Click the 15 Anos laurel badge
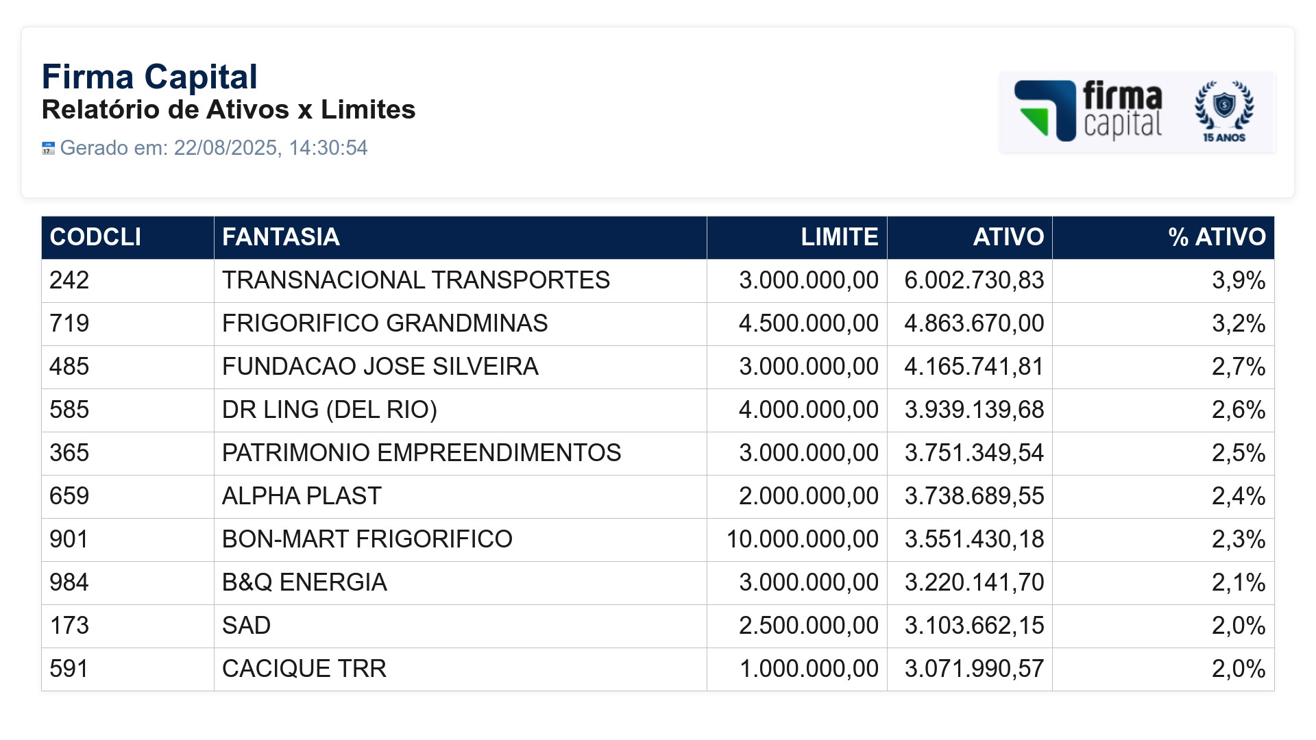The image size is (1316, 740). point(1224,111)
